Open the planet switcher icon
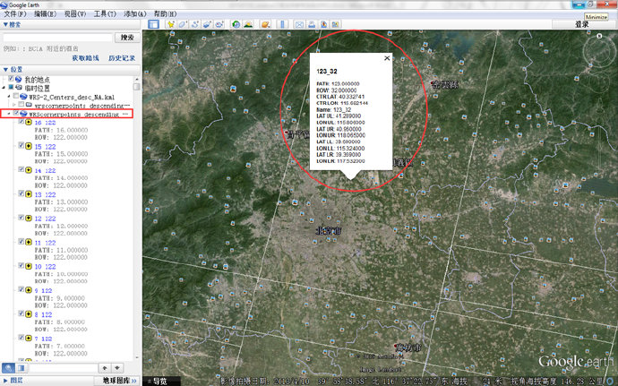Viewport: 618px width, 386px height. [x=266, y=24]
